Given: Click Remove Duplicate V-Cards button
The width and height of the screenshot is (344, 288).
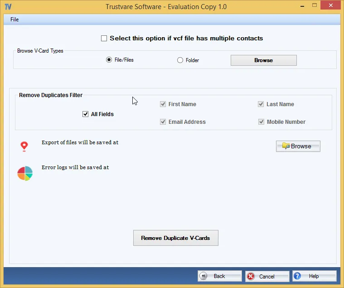Looking at the screenshot, I should pyautogui.click(x=176, y=238).
